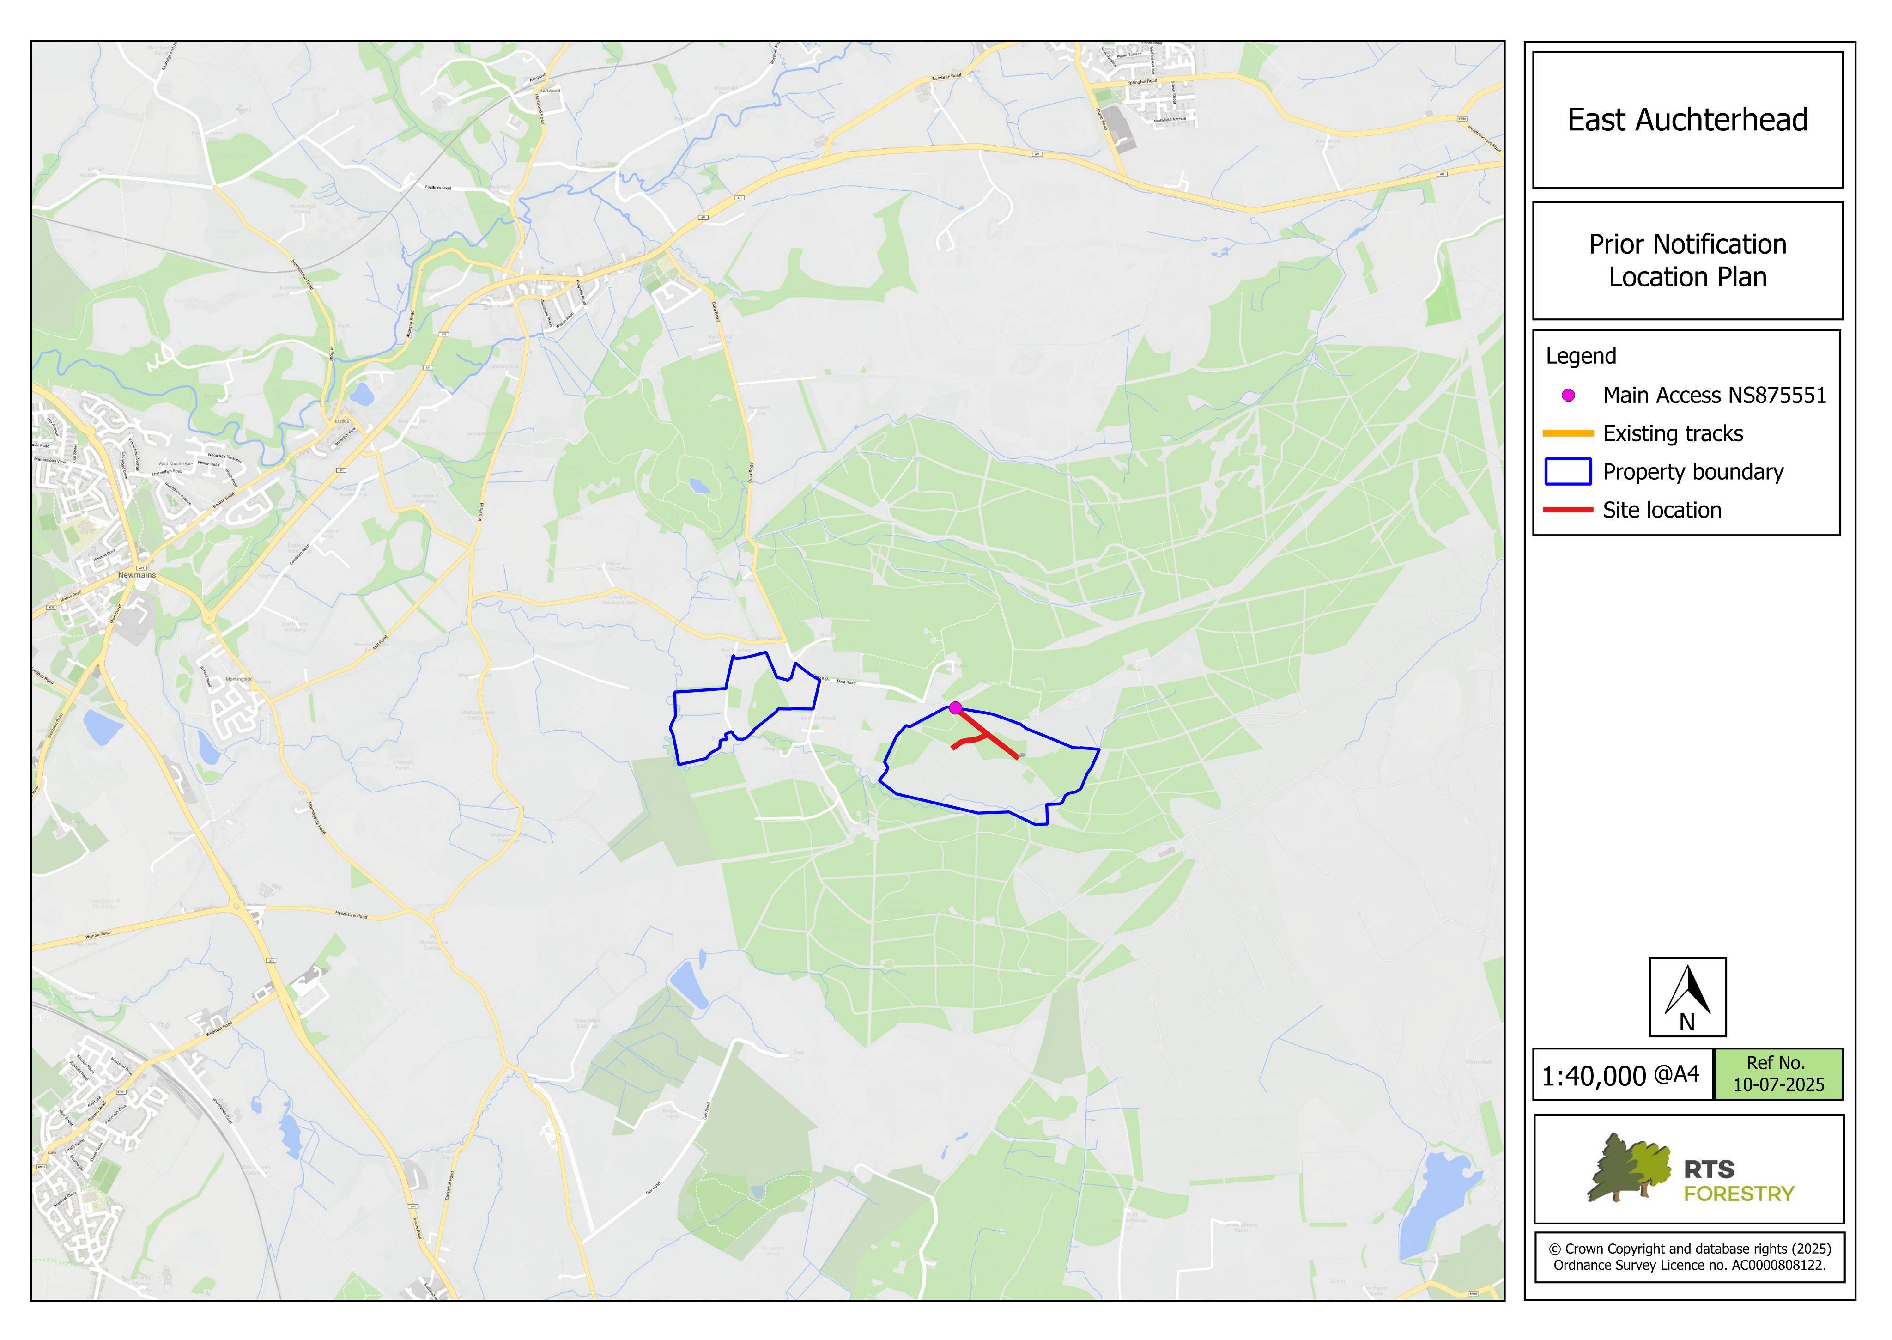Click the RTS Forestry tree logo
Image resolution: width=1892 pixels, height=1340 pixels.
point(1631,1168)
